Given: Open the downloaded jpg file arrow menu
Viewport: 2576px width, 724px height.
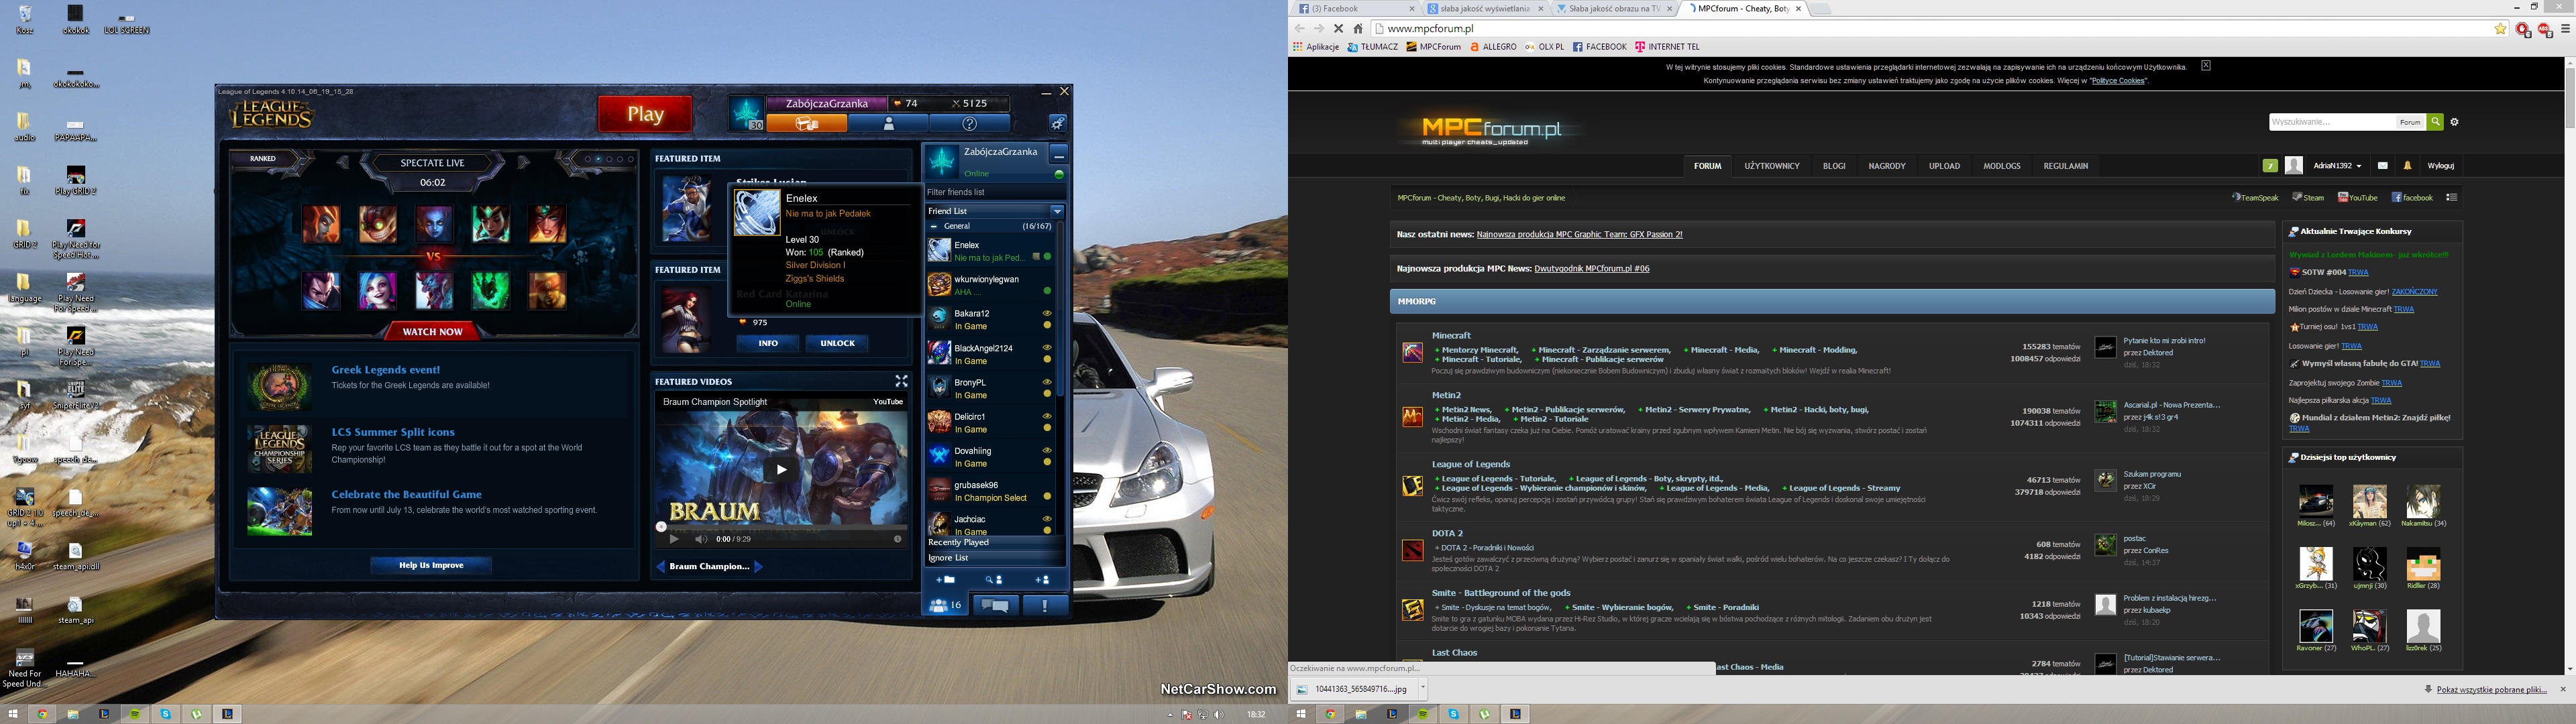Looking at the screenshot, I should click(x=1422, y=688).
